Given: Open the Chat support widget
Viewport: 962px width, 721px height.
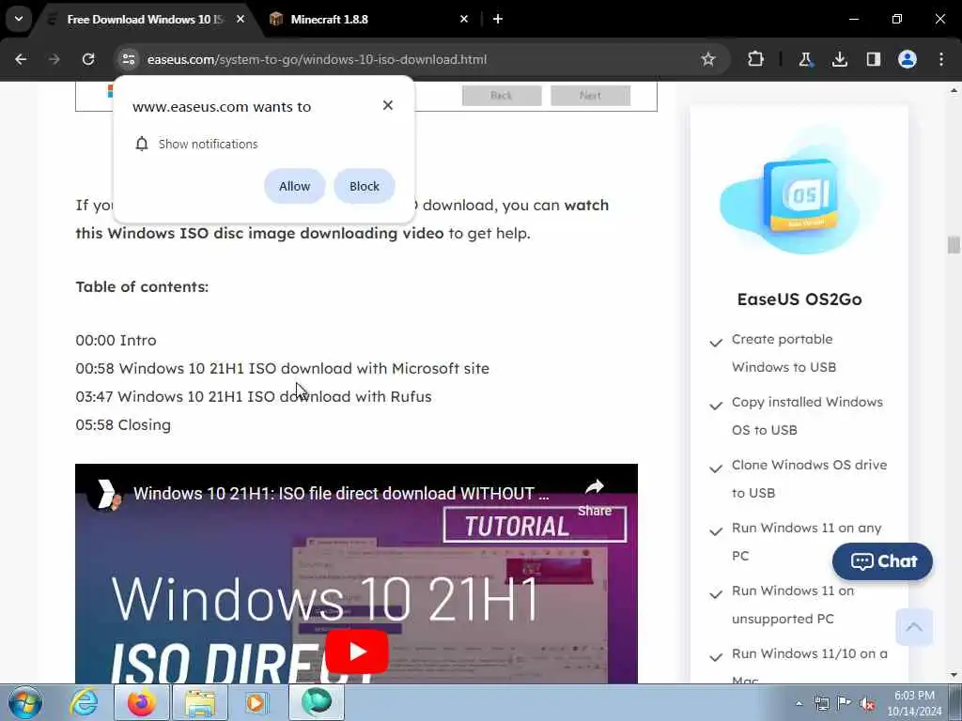Looking at the screenshot, I should [x=882, y=561].
